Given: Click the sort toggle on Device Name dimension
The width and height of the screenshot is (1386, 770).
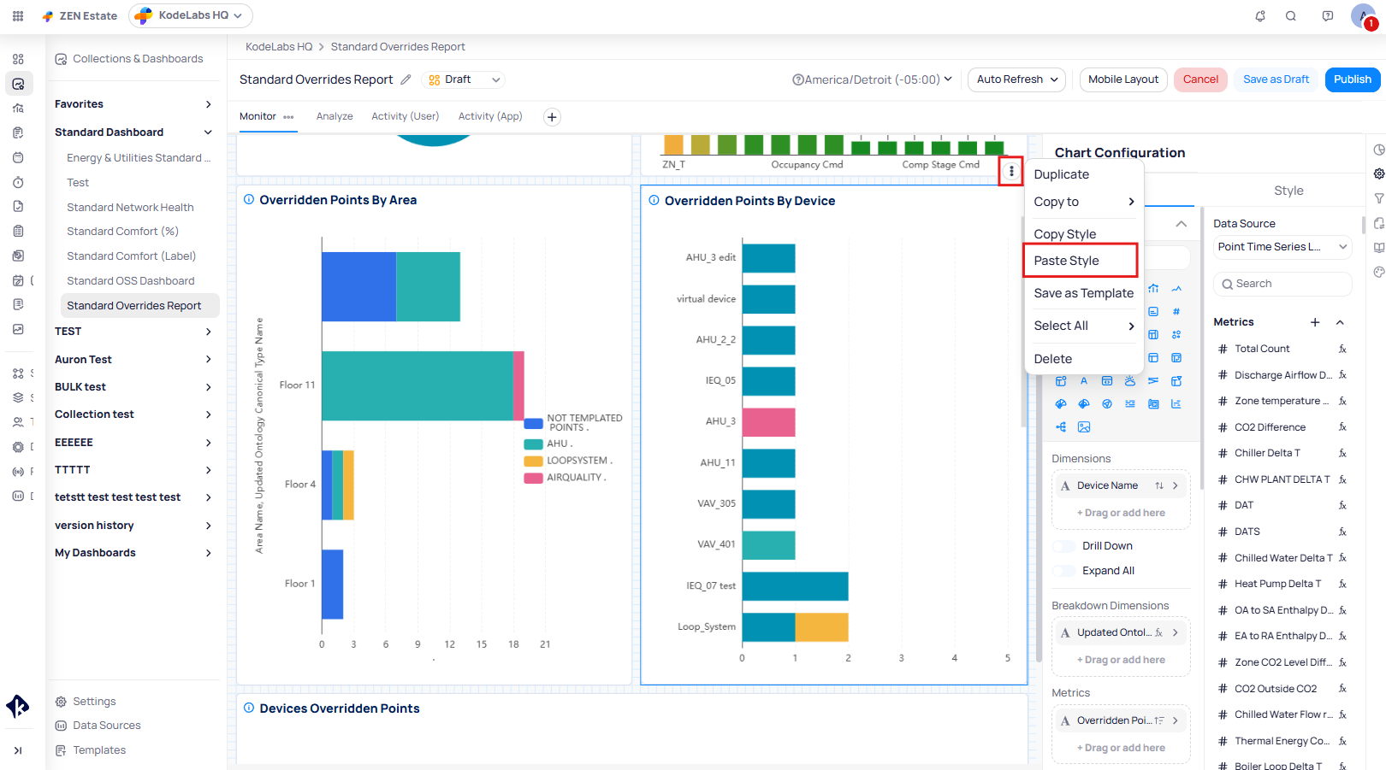Looking at the screenshot, I should [x=1158, y=485].
